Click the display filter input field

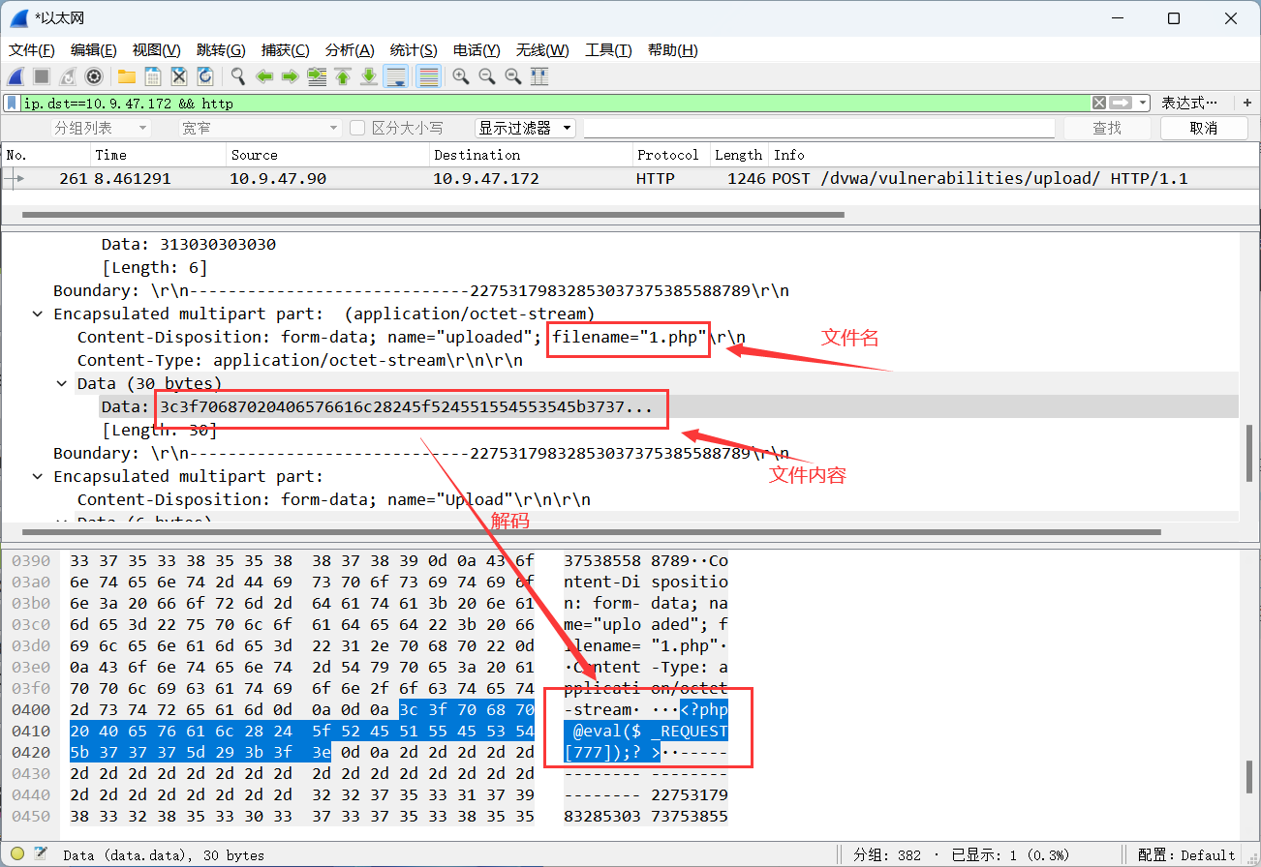coord(554,103)
